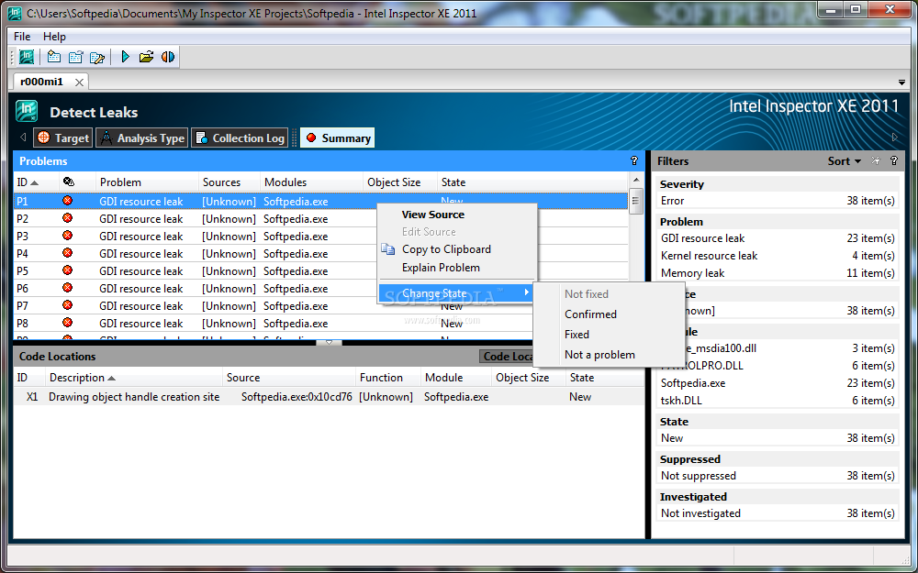Click the red error icon on row P6
The image size is (918, 573).
click(x=67, y=288)
